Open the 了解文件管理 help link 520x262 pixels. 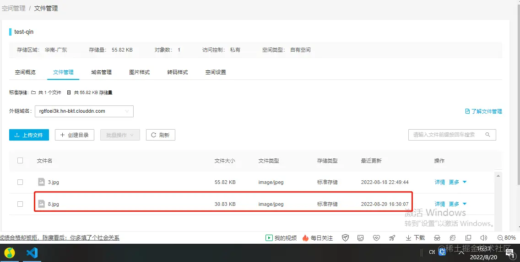[x=483, y=111]
